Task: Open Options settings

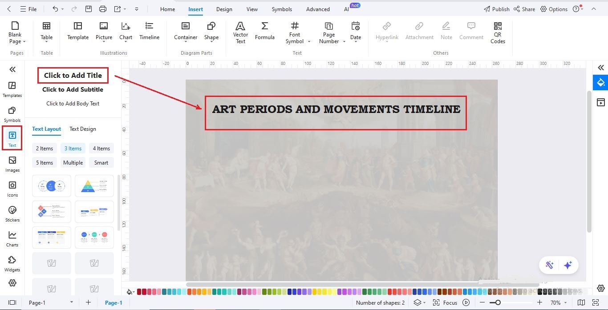Action: coord(554,9)
